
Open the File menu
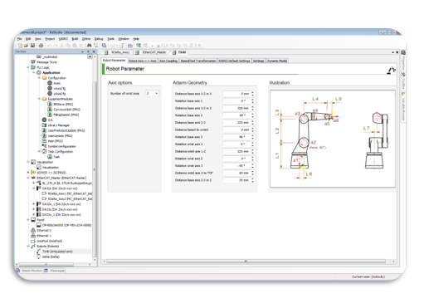point(19,39)
